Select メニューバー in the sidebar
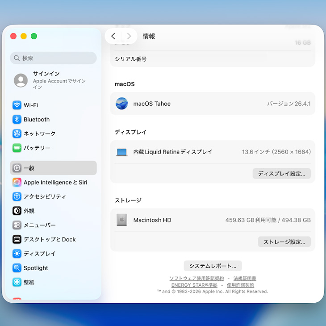The image size is (326, 326). pos(39,225)
